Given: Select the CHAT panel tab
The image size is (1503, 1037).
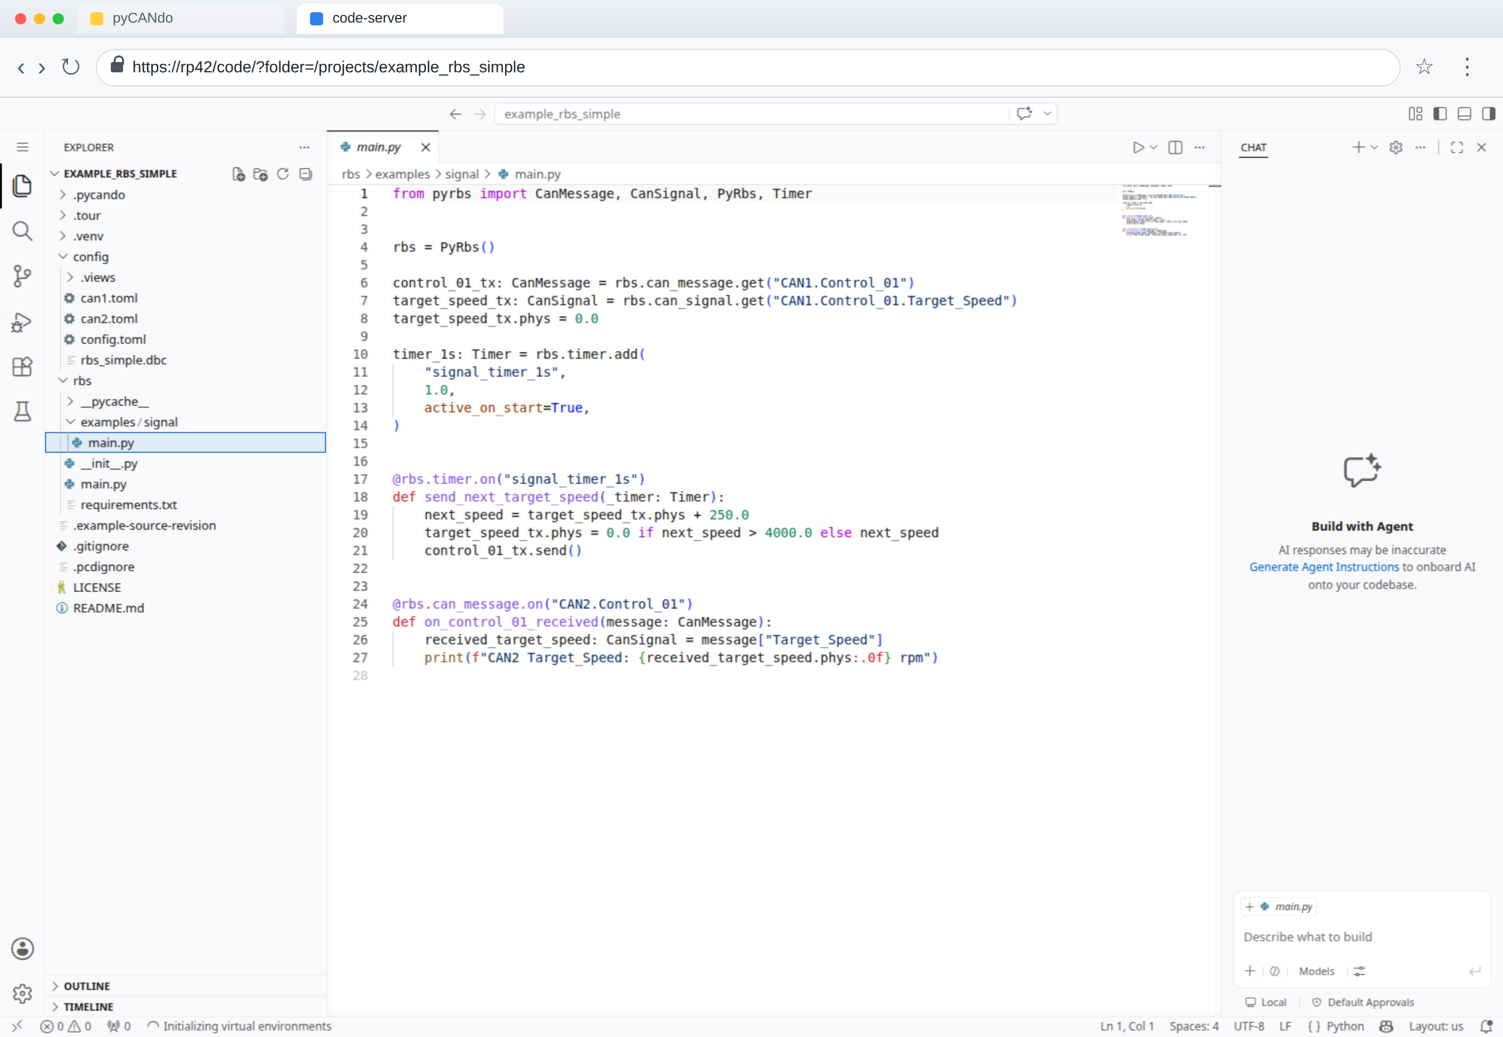Looking at the screenshot, I should coord(1254,147).
